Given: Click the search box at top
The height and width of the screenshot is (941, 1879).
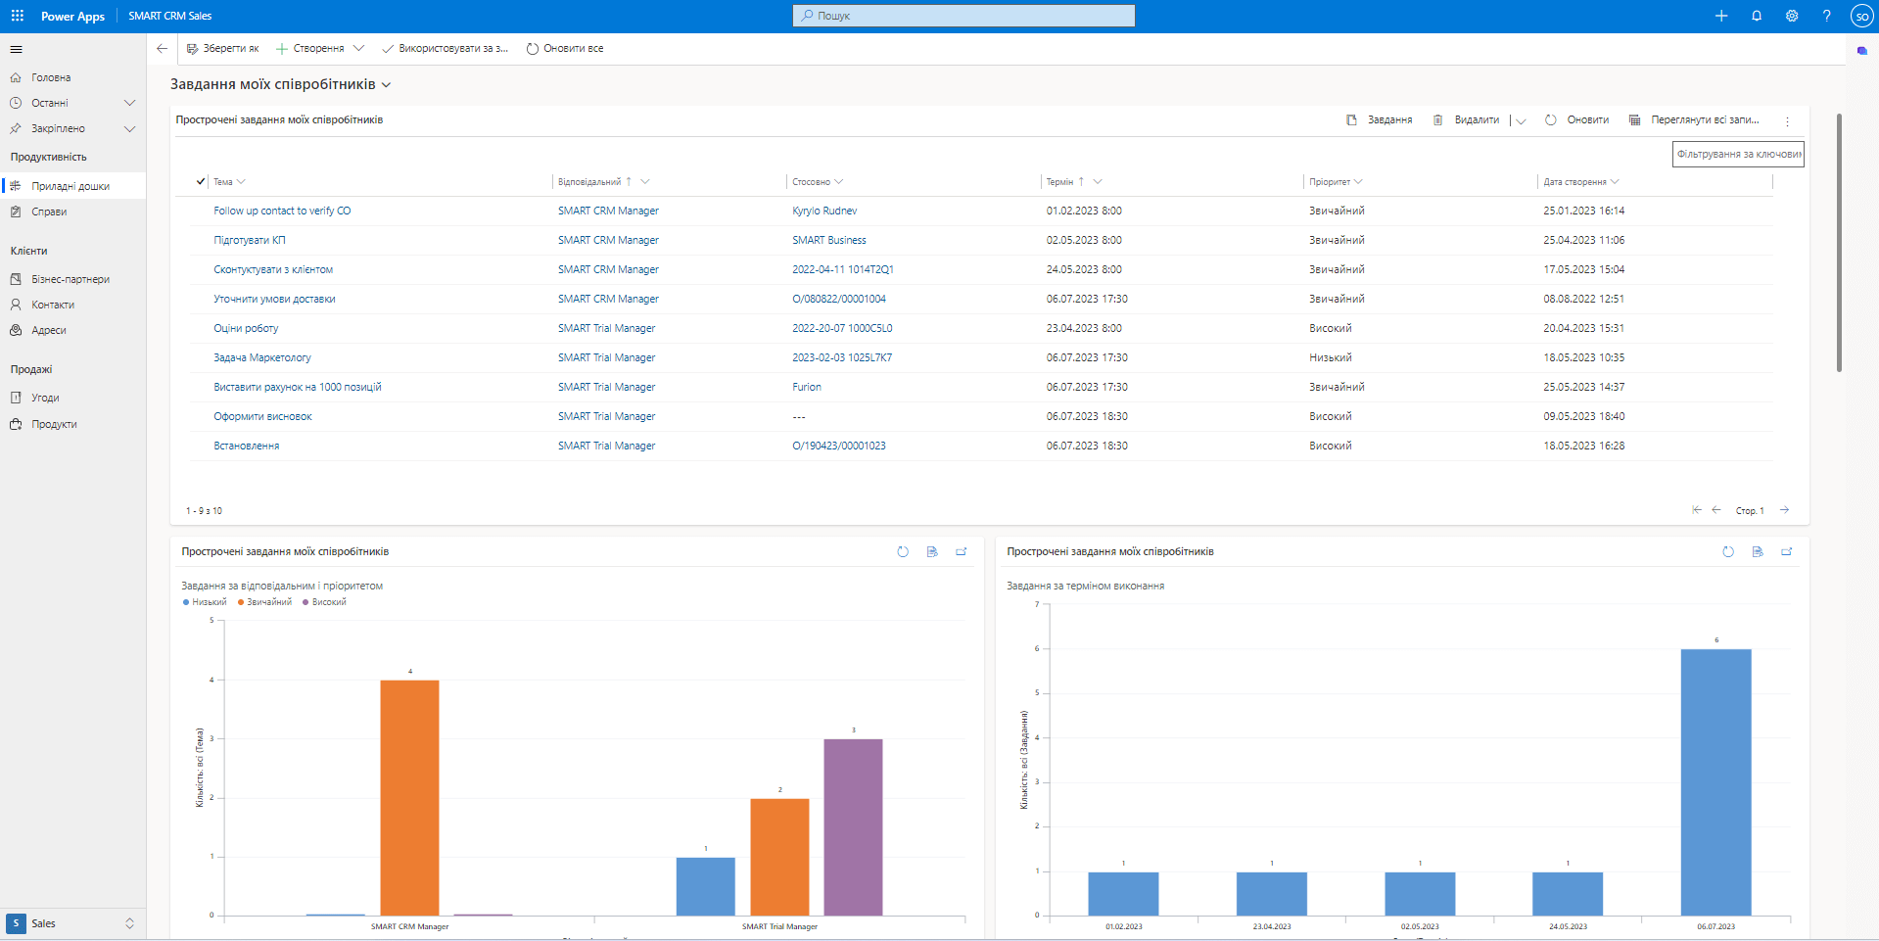Looking at the screenshot, I should tap(963, 16).
